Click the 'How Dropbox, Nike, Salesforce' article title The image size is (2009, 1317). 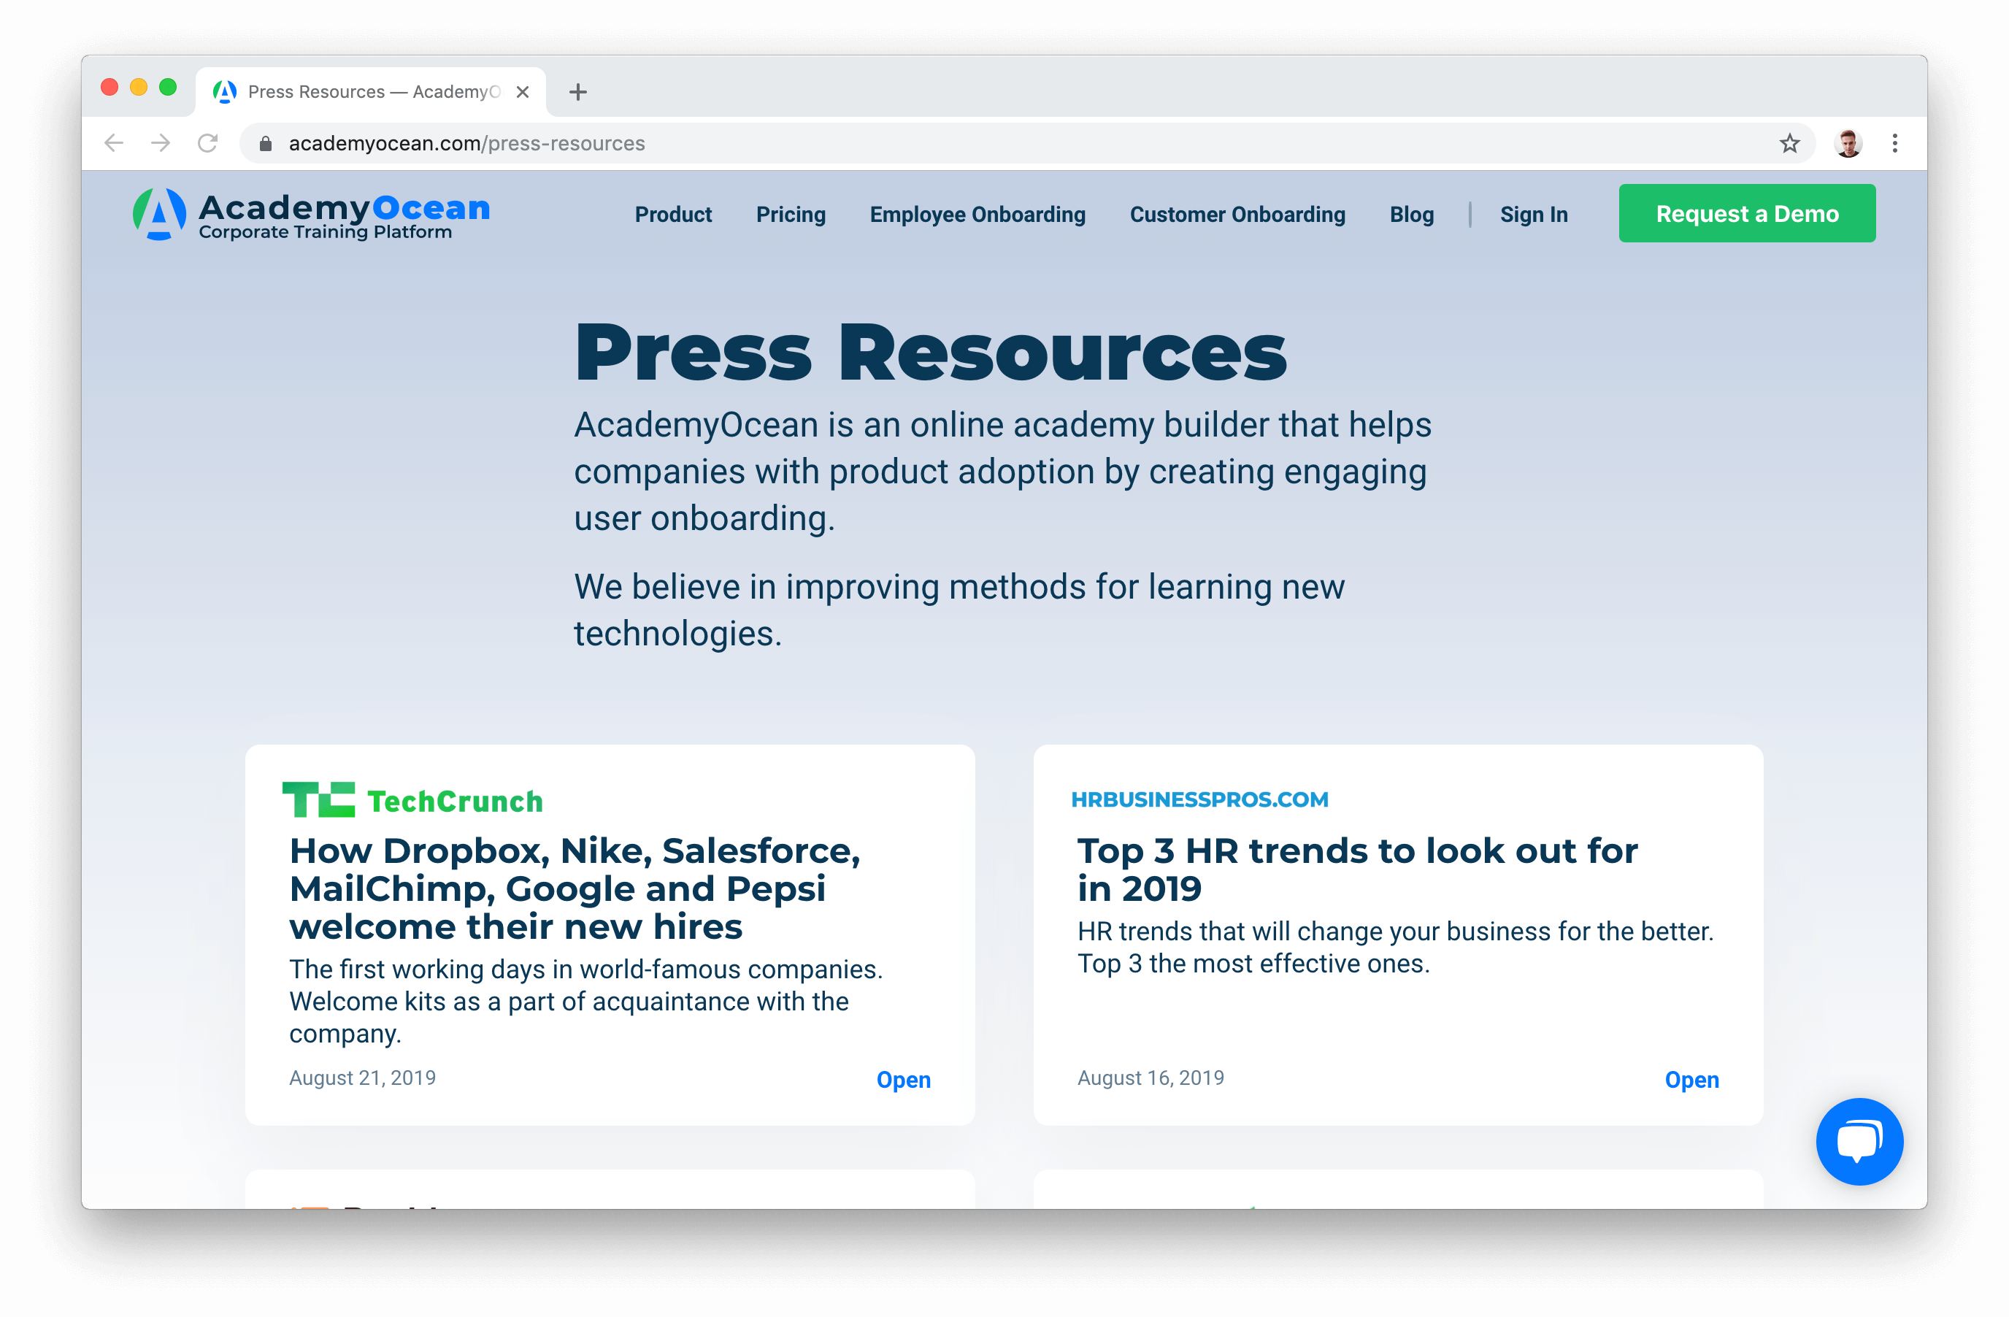click(x=574, y=888)
